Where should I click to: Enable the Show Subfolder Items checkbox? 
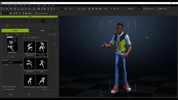coord(4,87)
